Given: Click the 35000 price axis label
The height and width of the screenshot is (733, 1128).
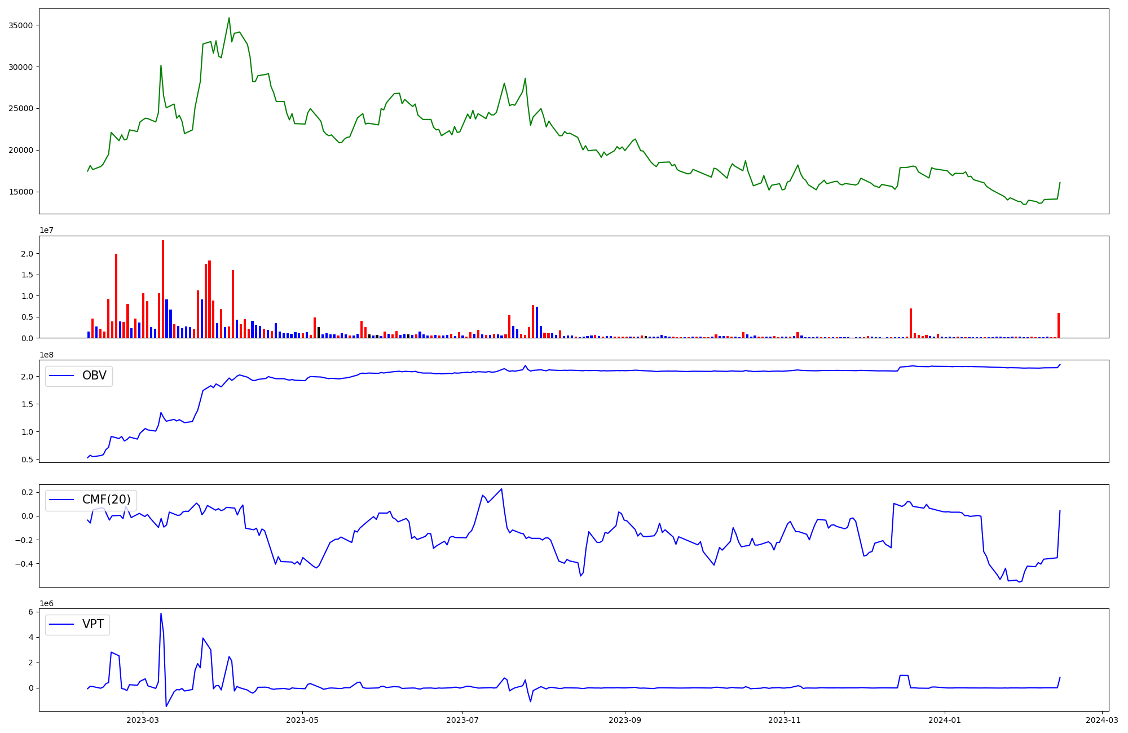Looking at the screenshot, I should click(20, 25).
